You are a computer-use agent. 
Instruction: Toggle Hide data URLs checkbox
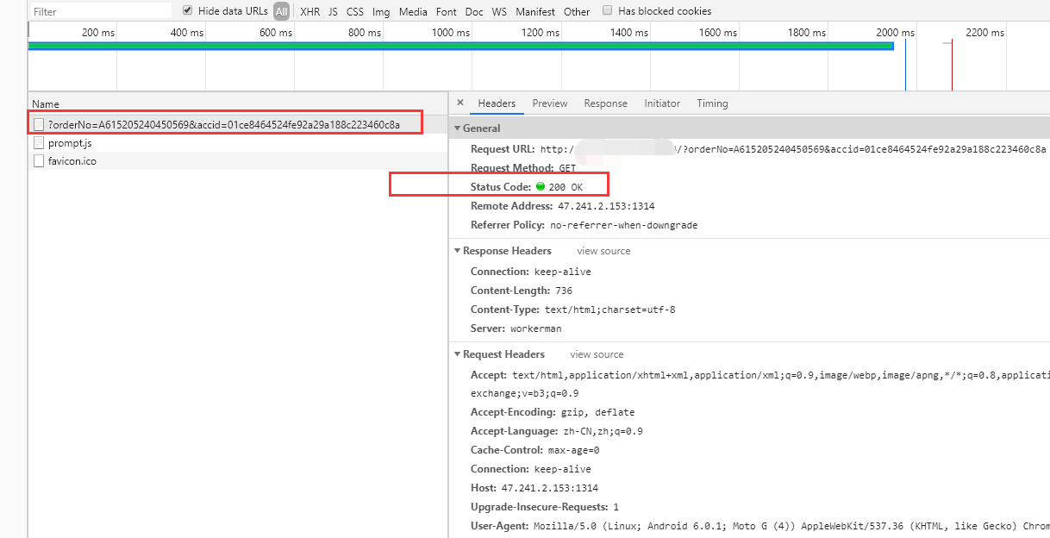[x=188, y=10]
